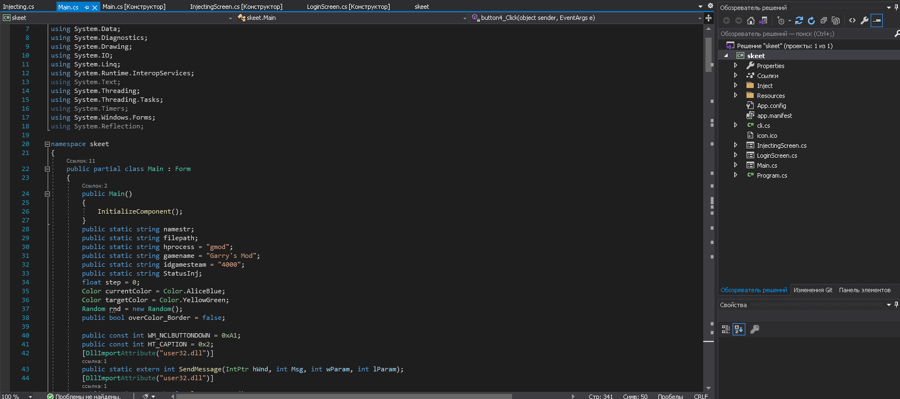Click the Pending Changes Filter clock icon
Image resolution: width=900 pixels, height=399 pixels.
(781, 20)
